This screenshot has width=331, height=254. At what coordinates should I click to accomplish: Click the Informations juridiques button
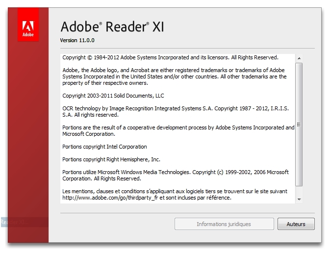(x=224, y=224)
